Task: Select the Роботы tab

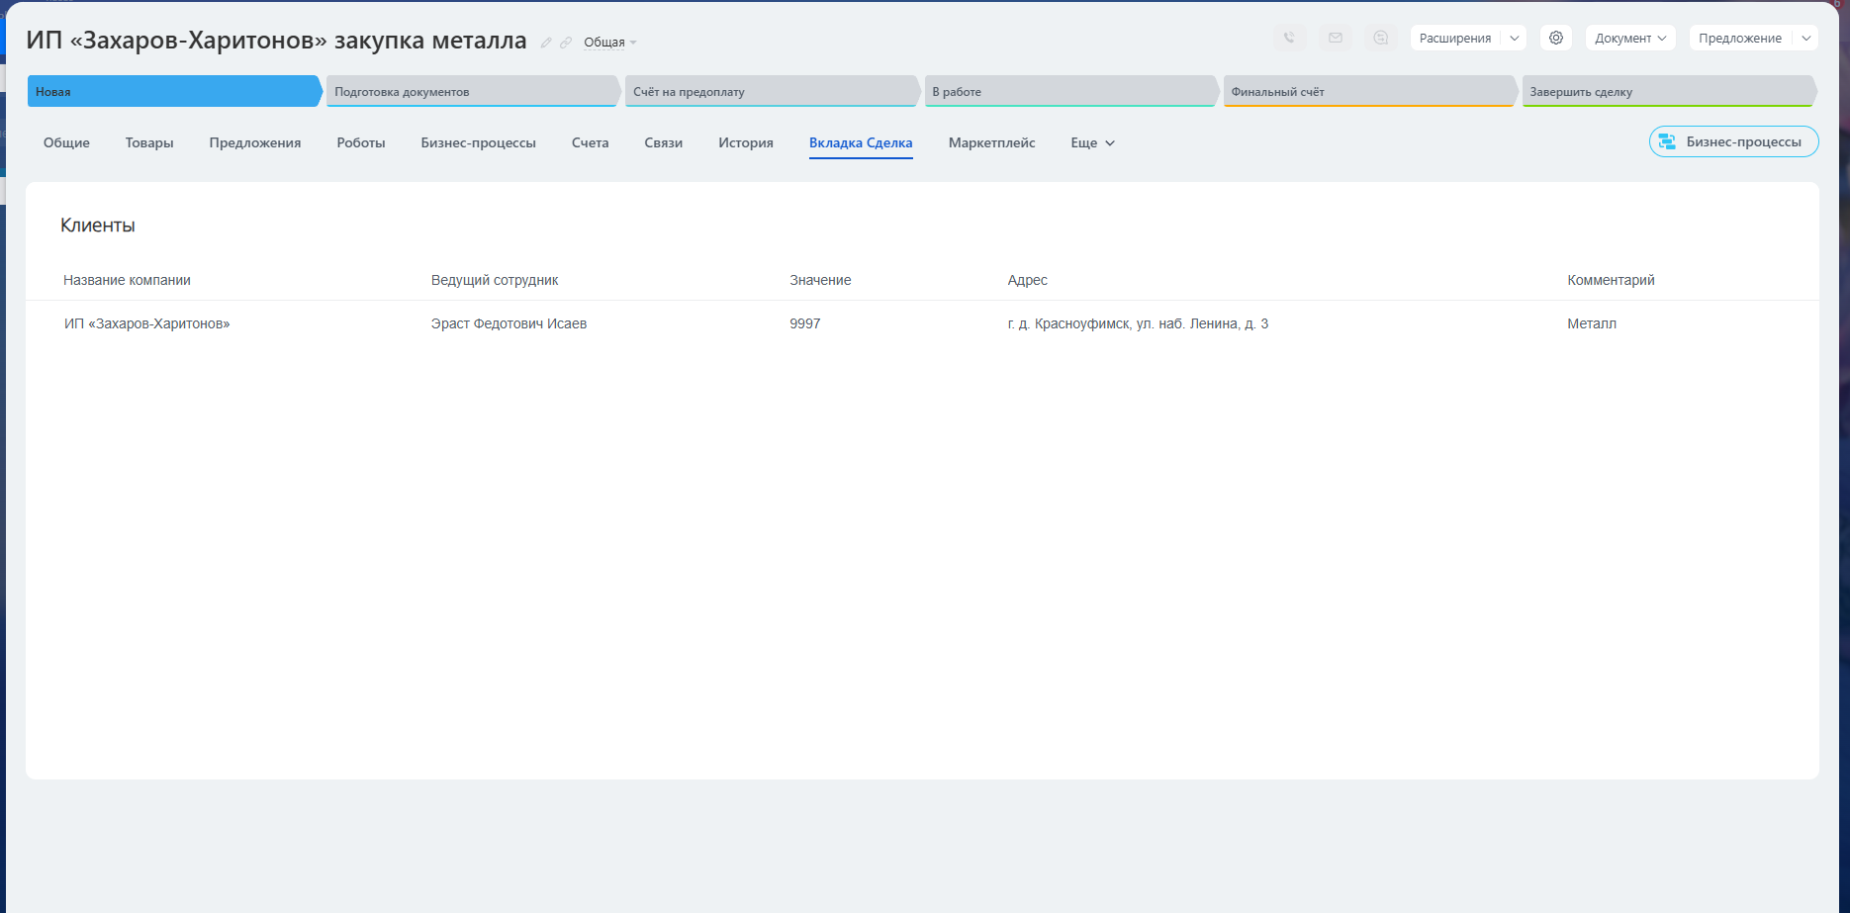Action: [361, 142]
